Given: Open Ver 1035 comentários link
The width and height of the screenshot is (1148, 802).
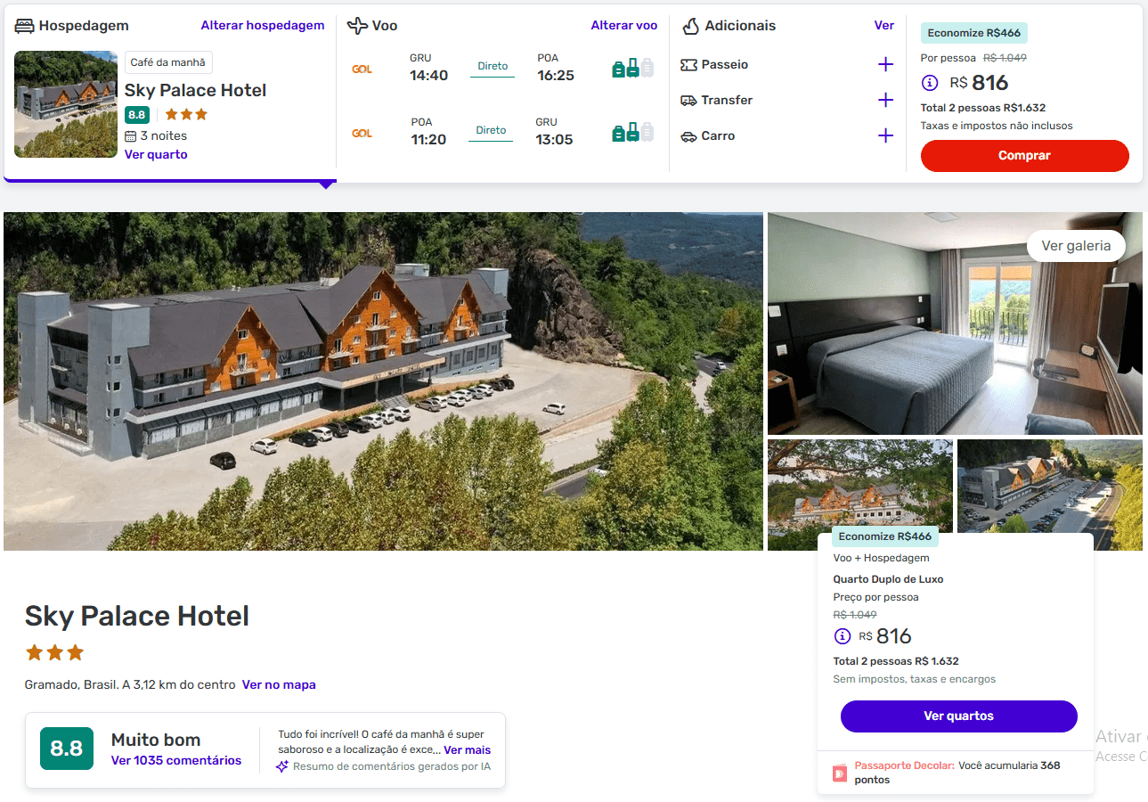Looking at the screenshot, I should tap(176, 760).
